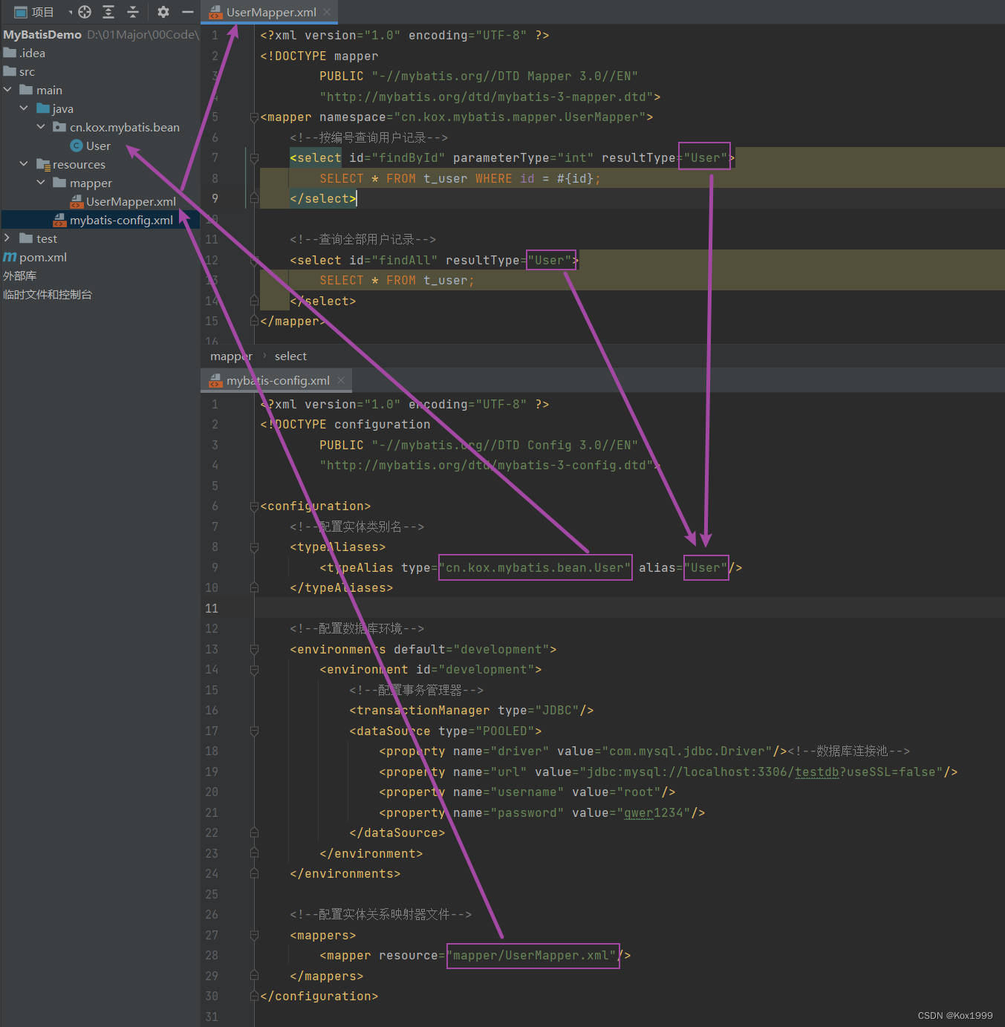Collapse the cn.kox.mybatis.bean package chevron
This screenshot has width=1005, height=1027.
click(41, 127)
